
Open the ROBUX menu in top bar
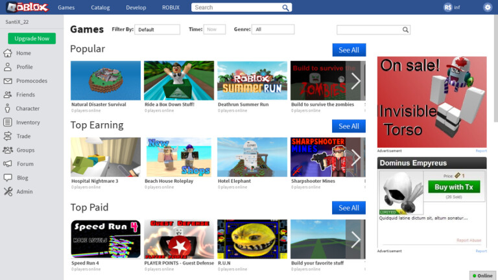click(171, 7)
